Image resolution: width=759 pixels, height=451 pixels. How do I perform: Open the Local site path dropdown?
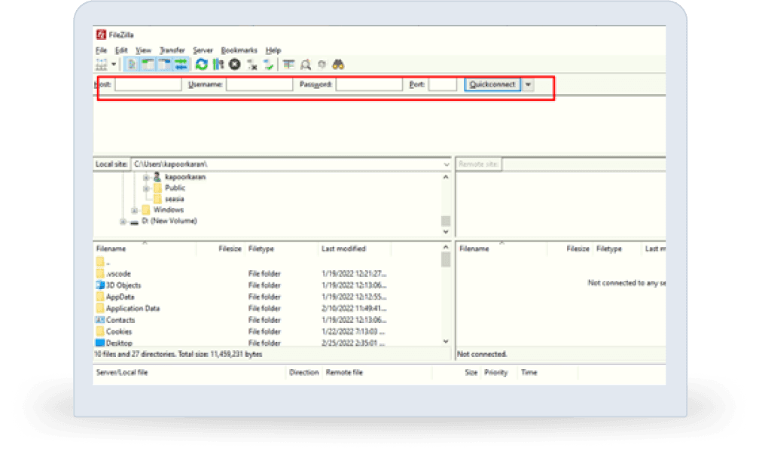(x=446, y=164)
